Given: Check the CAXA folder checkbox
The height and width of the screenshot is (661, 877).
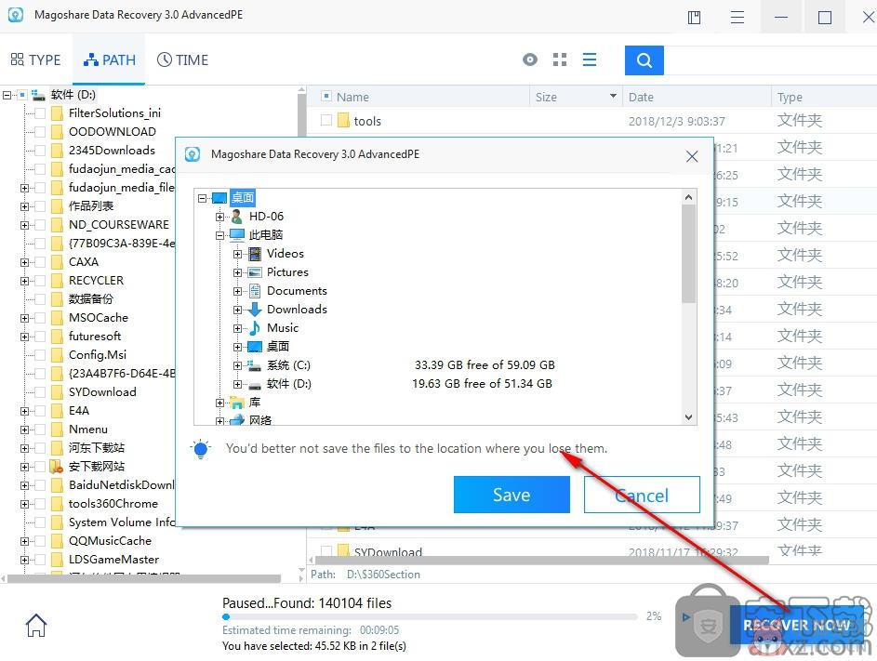Looking at the screenshot, I should pyautogui.click(x=40, y=262).
